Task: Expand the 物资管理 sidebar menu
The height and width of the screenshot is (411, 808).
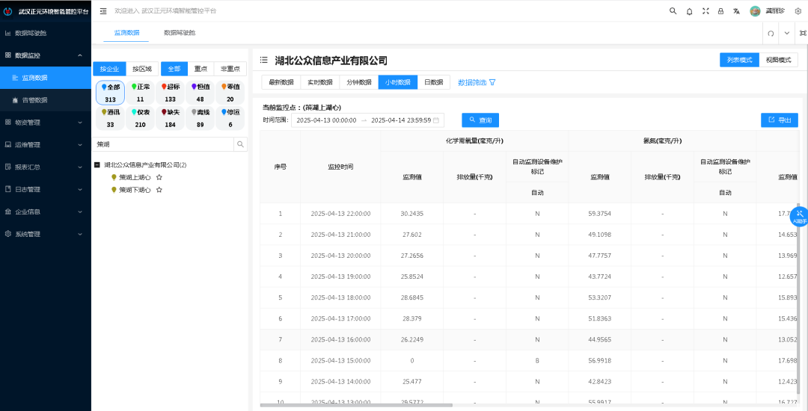Action: coord(46,123)
